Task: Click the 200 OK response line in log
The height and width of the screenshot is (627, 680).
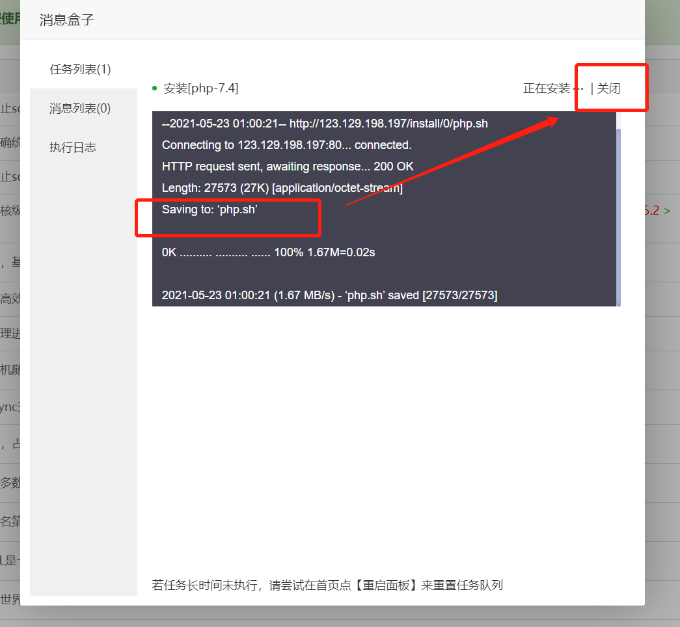Action: [287, 166]
